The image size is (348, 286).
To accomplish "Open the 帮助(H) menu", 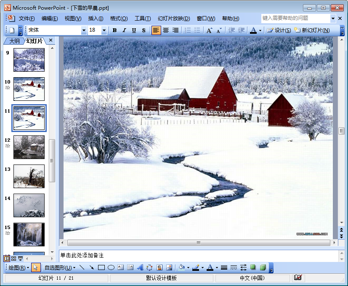I will [231, 19].
